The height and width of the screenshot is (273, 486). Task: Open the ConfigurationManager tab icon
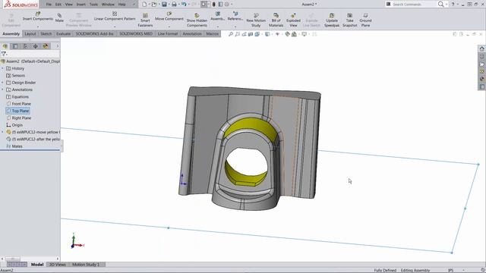point(25,46)
